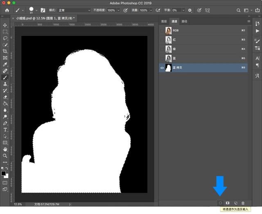Select the Dodge tool
The width and height of the screenshot is (262, 214).
(x=5, y=117)
